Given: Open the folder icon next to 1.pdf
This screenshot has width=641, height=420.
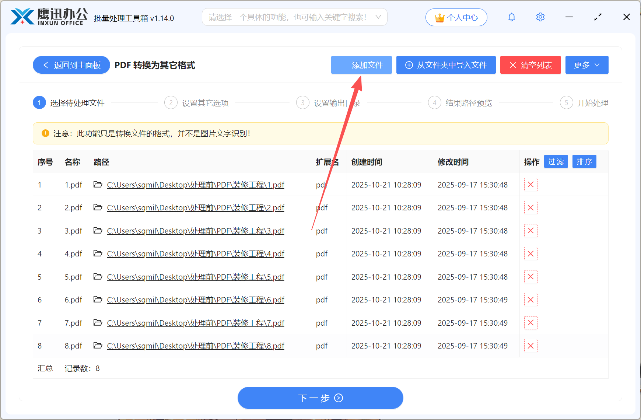Looking at the screenshot, I should point(97,185).
